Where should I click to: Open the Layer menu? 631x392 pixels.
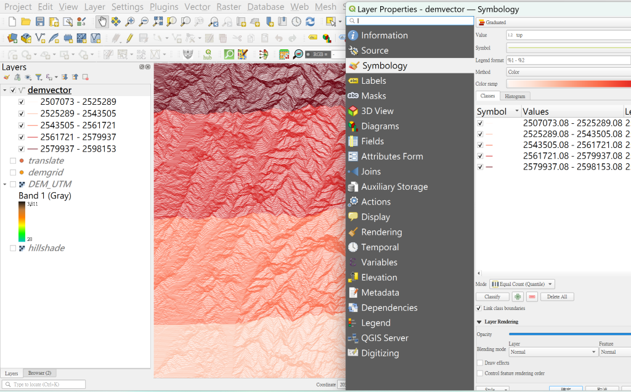pyautogui.click(x=94, y=7)
